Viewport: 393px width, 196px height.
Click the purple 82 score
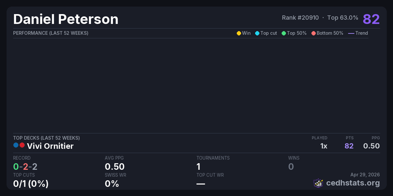coord(371,19)
